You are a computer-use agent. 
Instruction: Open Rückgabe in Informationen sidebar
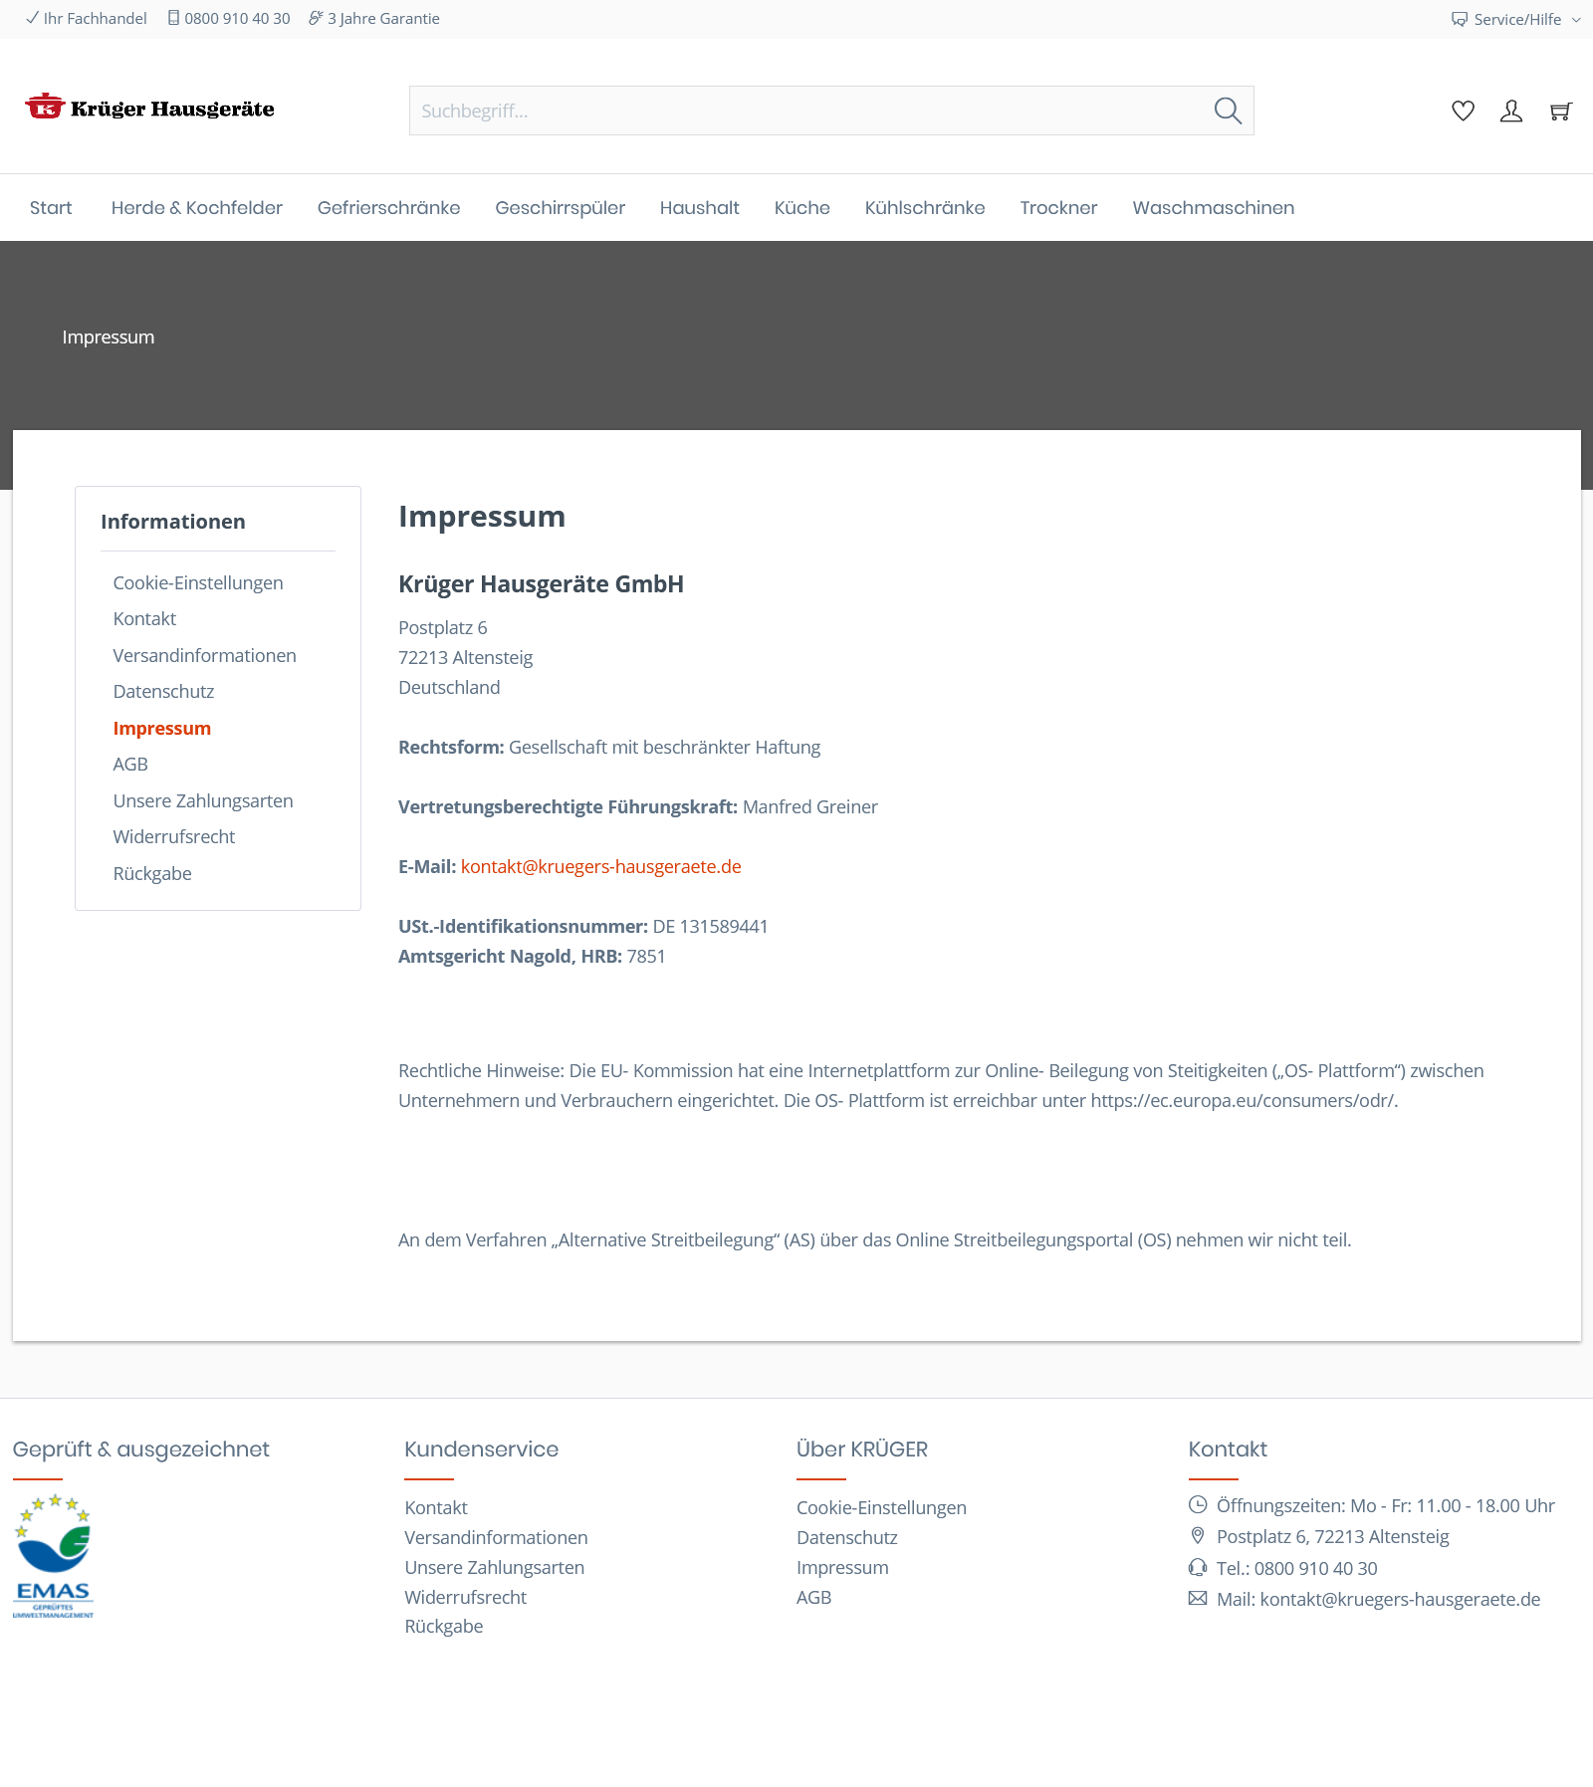point(152,873)
